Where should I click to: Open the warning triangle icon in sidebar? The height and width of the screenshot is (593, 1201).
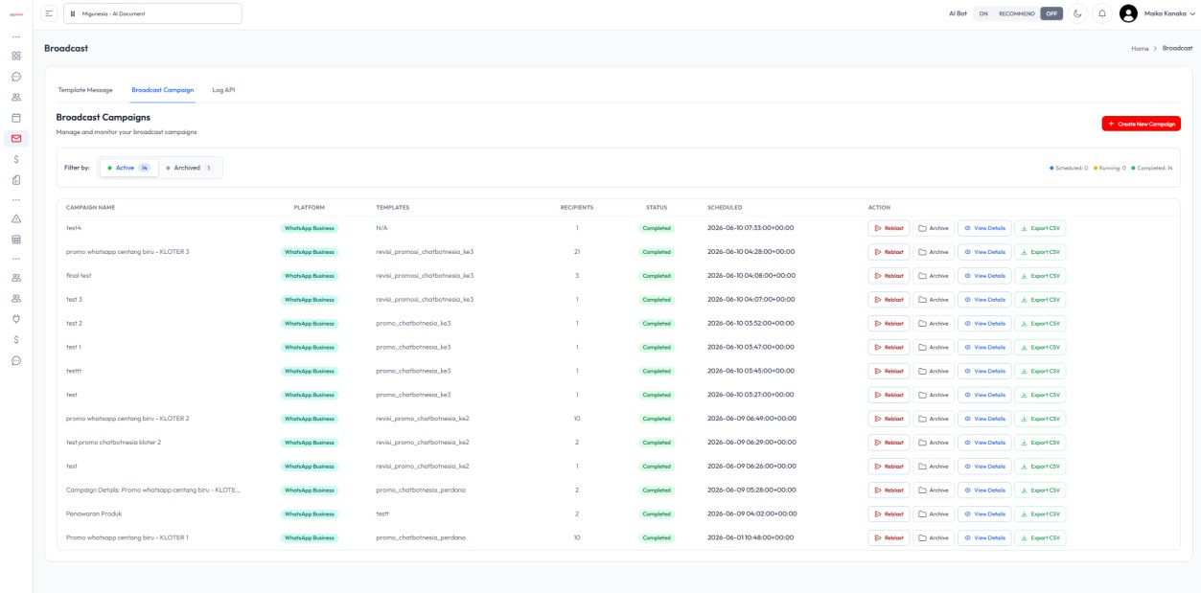coord(16,218)
